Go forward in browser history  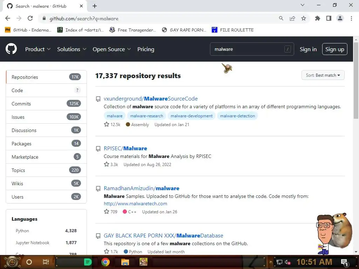[19, 18]
